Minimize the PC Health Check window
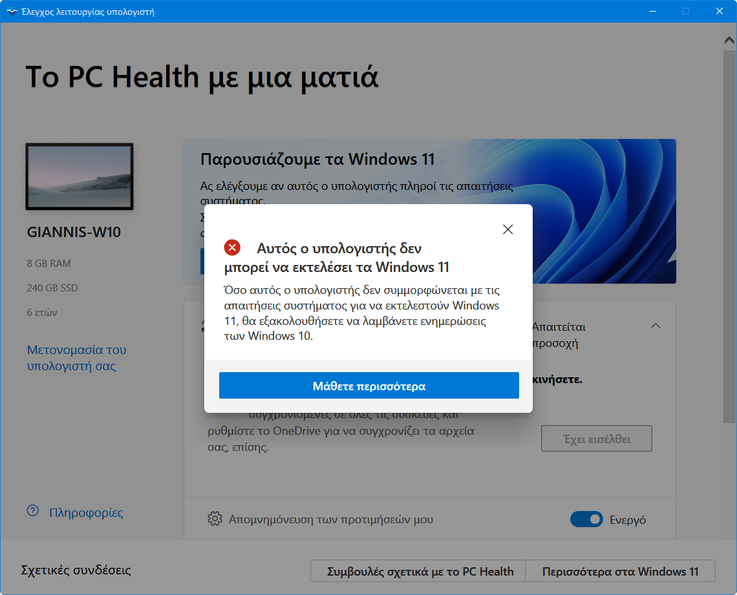The height and width of the screenshot is (595, 737). click(653, 11)
